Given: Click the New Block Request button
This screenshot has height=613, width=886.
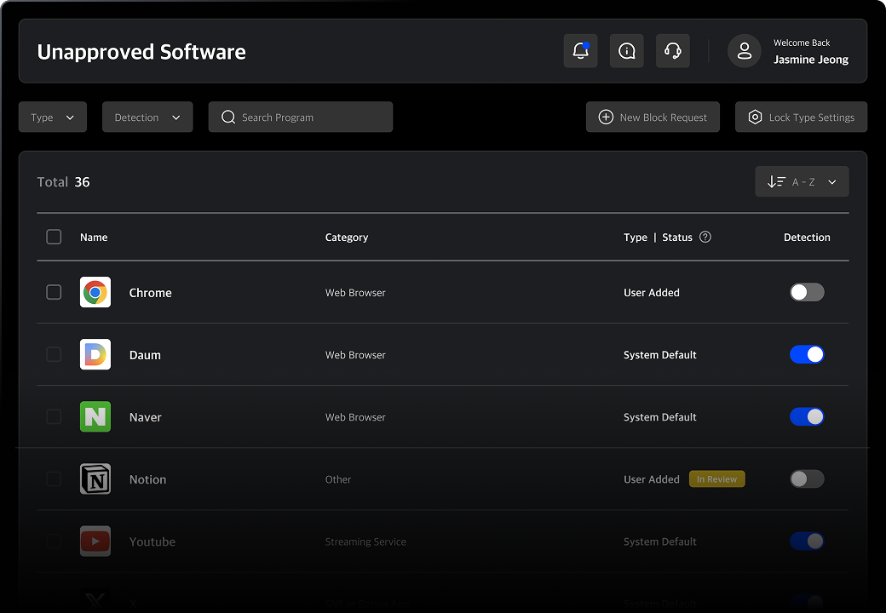Looking at the screenshot, I should (653, 117).
